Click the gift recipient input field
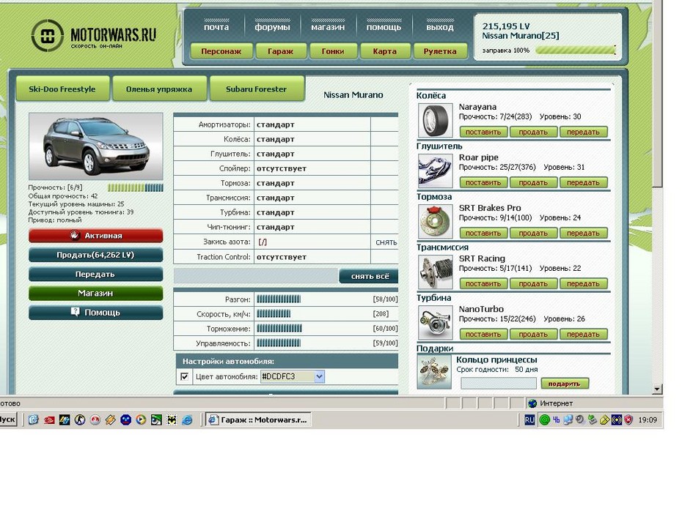682x511 pixels. click(499, 384)
